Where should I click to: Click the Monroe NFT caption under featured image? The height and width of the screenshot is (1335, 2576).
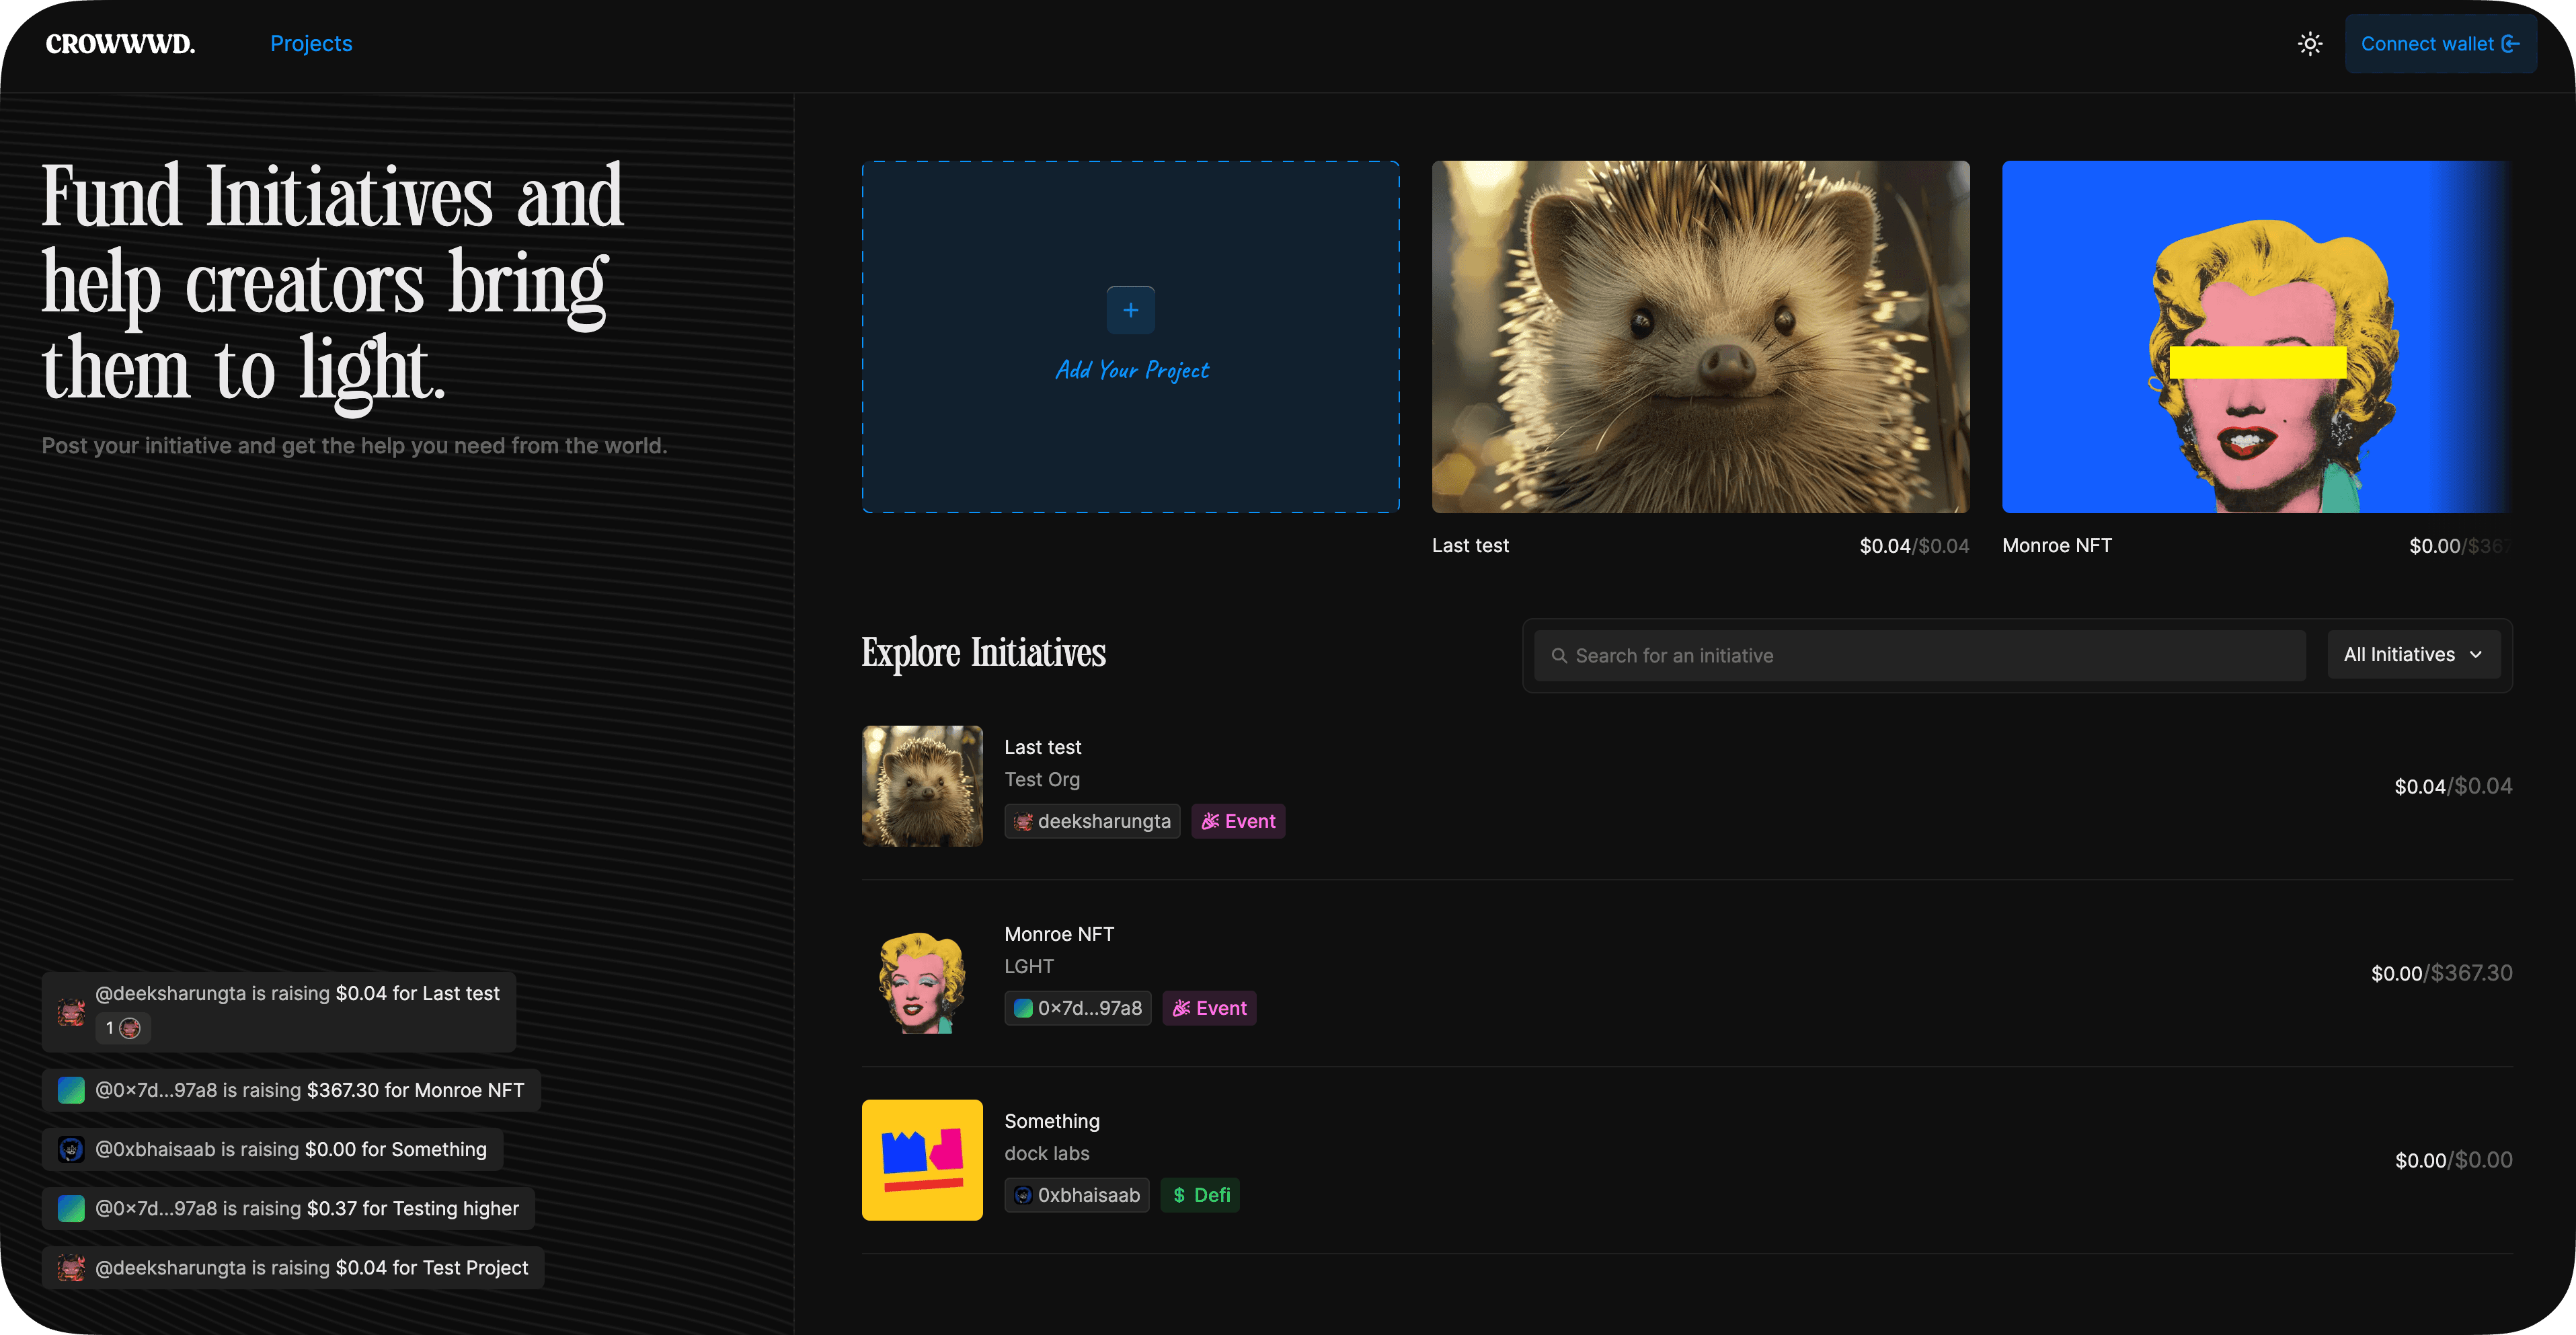2057,546
